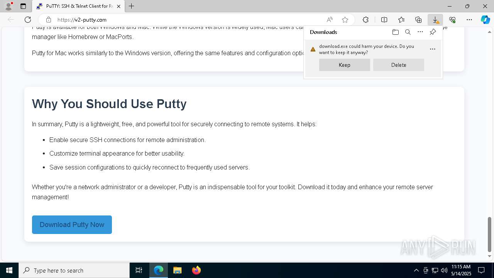Activate the Read aloud icon
The image size is (494, 278).
pyautogui.click(x=330, y=20)
